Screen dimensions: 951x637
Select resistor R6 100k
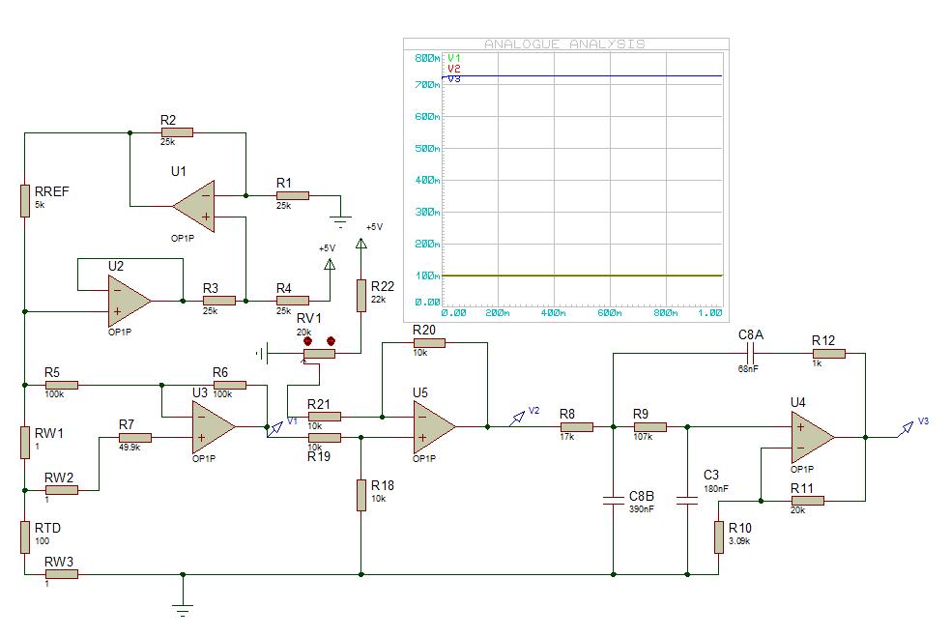click(x=229, y=386)
